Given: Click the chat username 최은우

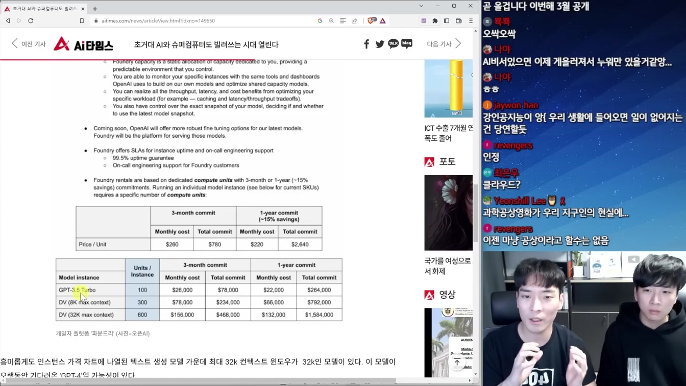Looking at the screenshot, I should click(506, 173).
